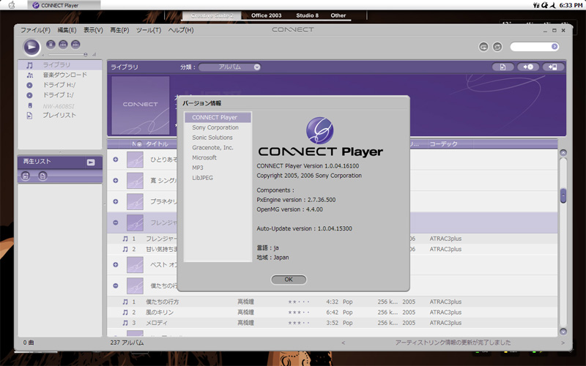Image resolution: width=586 pixels, height=366 pixels.
Task: Adjust the volume slider knob
Action: 86,54
